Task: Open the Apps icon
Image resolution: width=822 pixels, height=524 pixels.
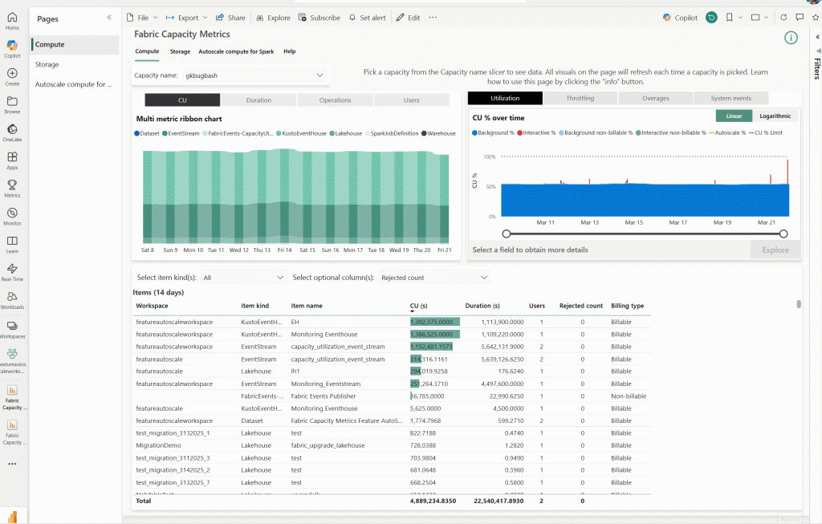Action: 12,160
